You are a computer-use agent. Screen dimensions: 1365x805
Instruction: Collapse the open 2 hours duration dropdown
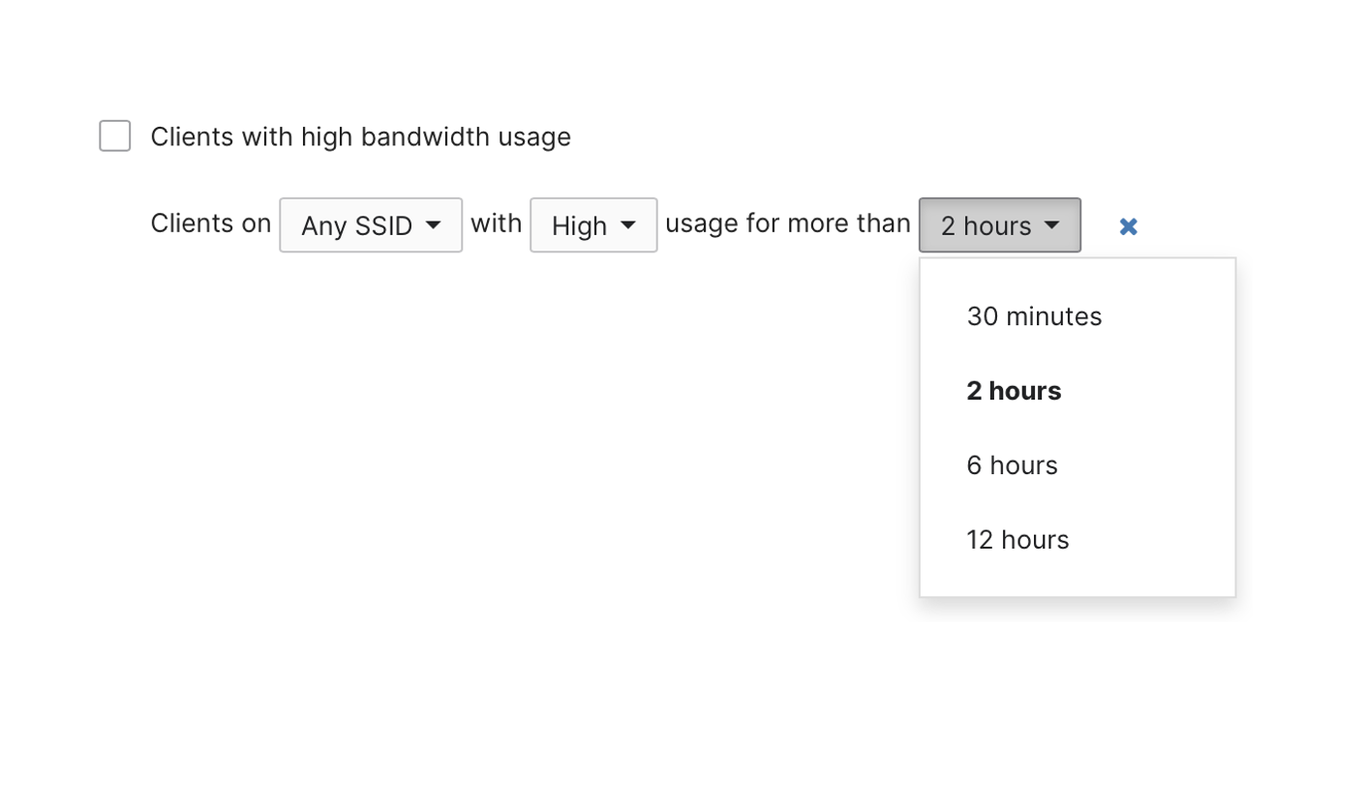coord(999,225)
